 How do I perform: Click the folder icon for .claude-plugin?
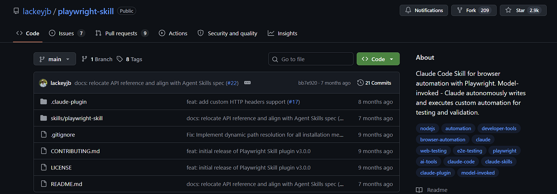44,102
